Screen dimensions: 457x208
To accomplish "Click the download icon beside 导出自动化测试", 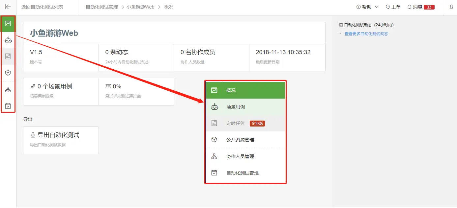I will pyautogui.click(x=33, y=135).
